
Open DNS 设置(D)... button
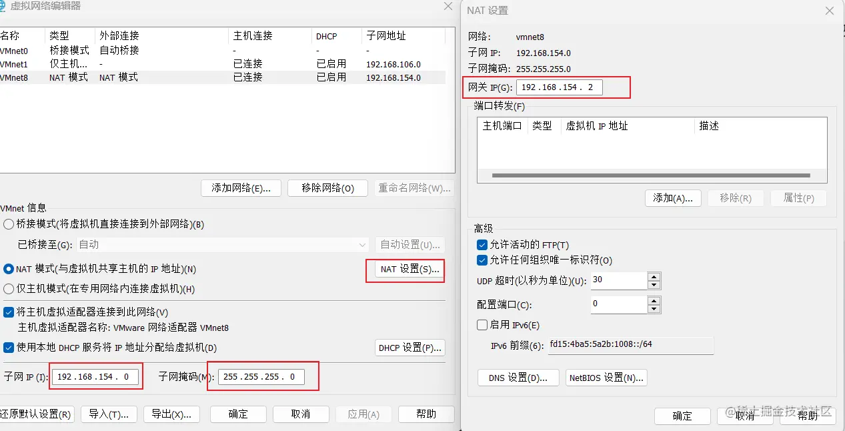[518, 378]
